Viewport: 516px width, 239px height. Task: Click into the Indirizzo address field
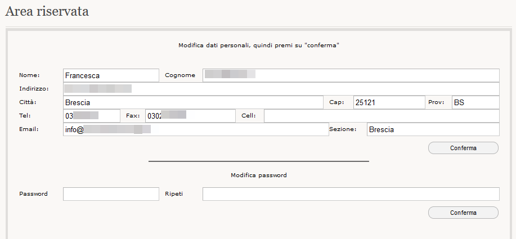(281, 89)
